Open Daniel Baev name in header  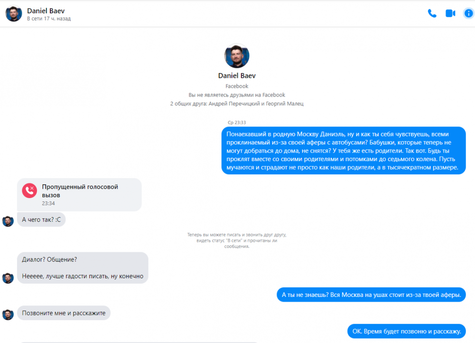(46, 11)
